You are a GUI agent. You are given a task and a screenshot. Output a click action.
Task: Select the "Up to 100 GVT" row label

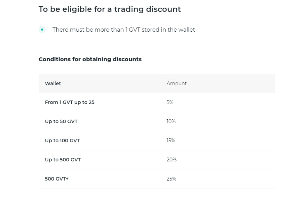point(62,141)
